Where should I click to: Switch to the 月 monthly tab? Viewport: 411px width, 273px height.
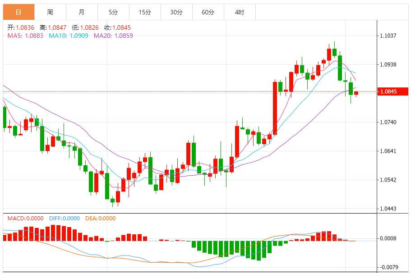[82, 12]
